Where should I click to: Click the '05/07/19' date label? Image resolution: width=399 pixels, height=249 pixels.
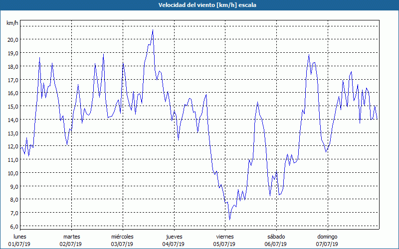(224, 244)
